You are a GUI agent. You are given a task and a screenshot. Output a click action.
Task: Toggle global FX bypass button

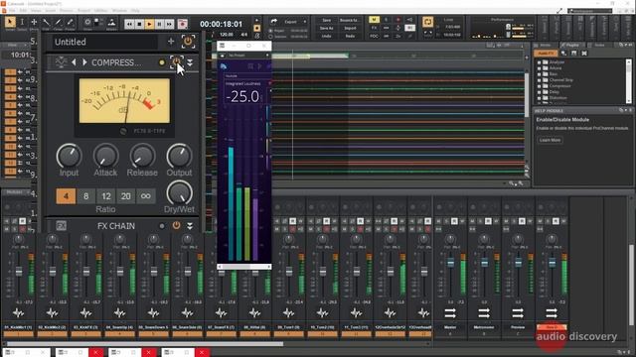(374, 28)
